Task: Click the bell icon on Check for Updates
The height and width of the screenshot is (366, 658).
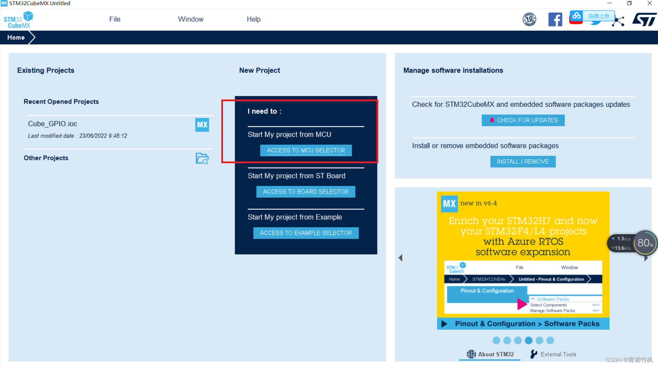Action: point(492,120)
